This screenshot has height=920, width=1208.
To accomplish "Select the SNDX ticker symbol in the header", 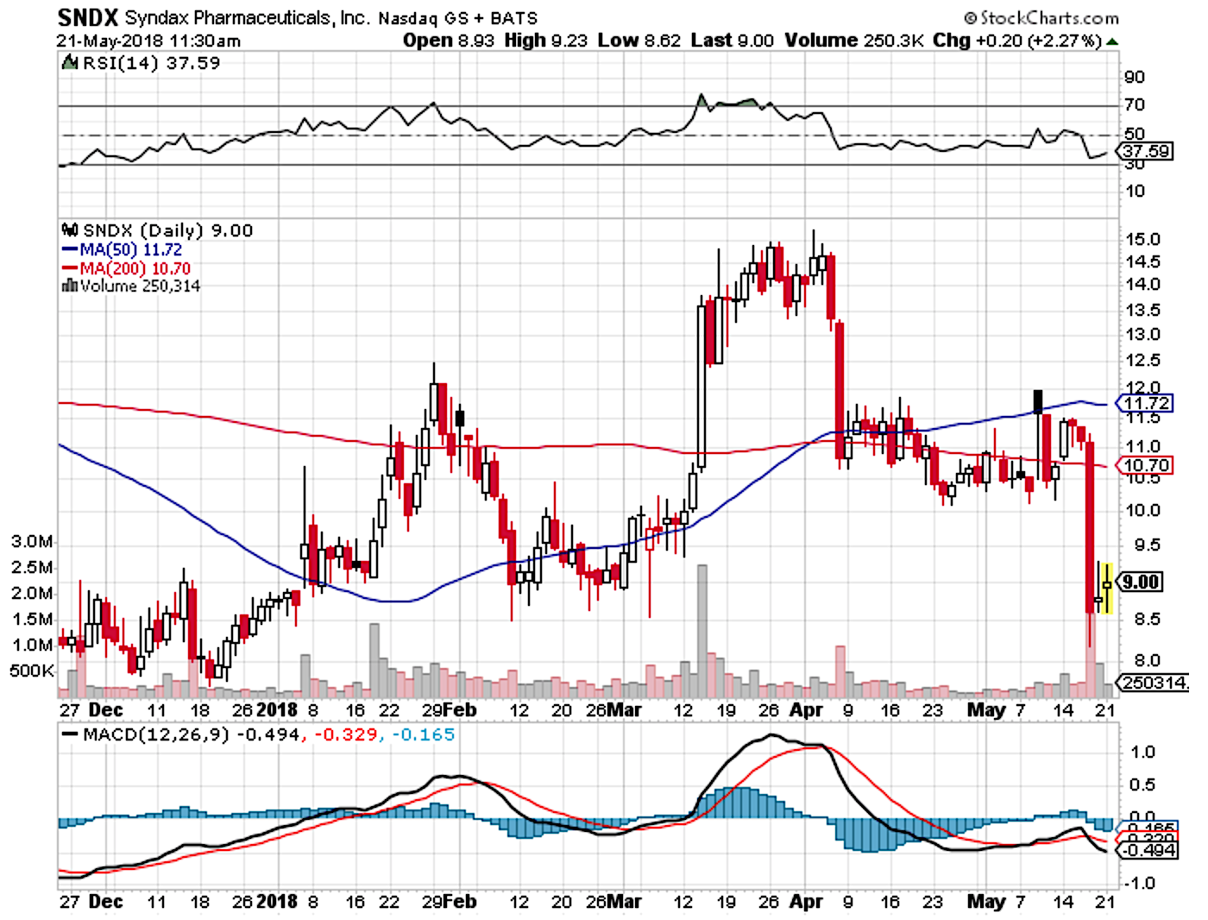I will coord(88,17).
